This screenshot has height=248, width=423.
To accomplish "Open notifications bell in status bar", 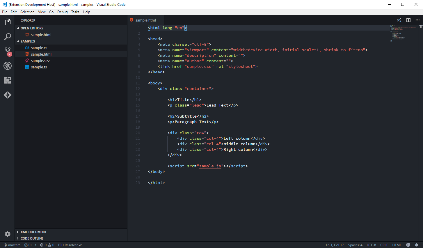I will pos(417,245).
